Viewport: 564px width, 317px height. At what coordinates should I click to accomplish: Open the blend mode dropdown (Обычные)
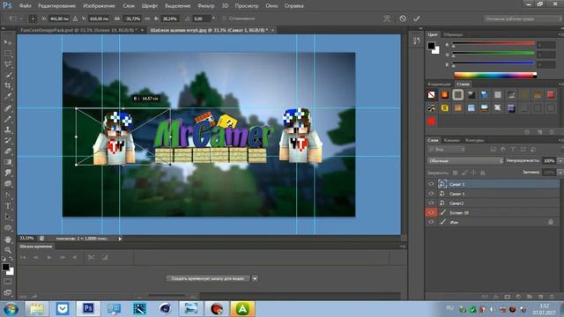point(465,160)
